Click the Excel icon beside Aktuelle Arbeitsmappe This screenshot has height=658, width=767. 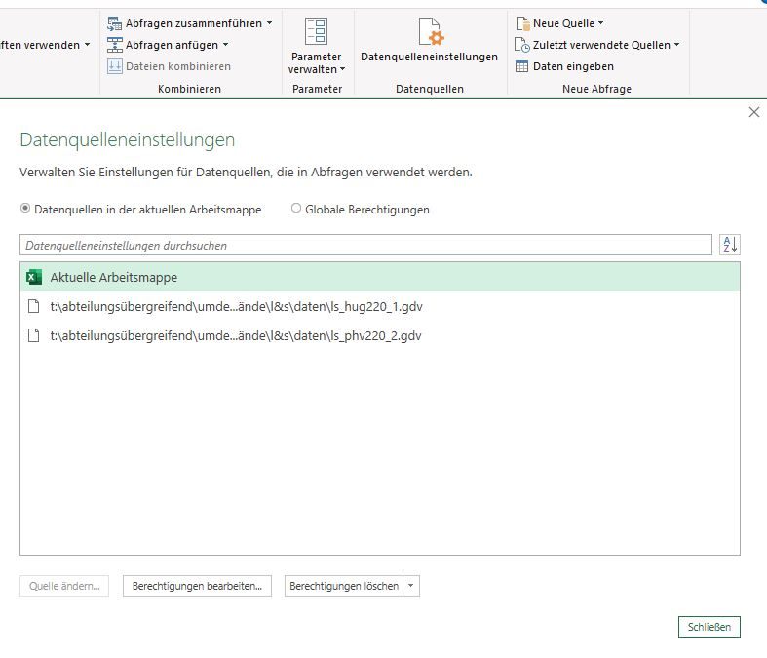(34, 277)
